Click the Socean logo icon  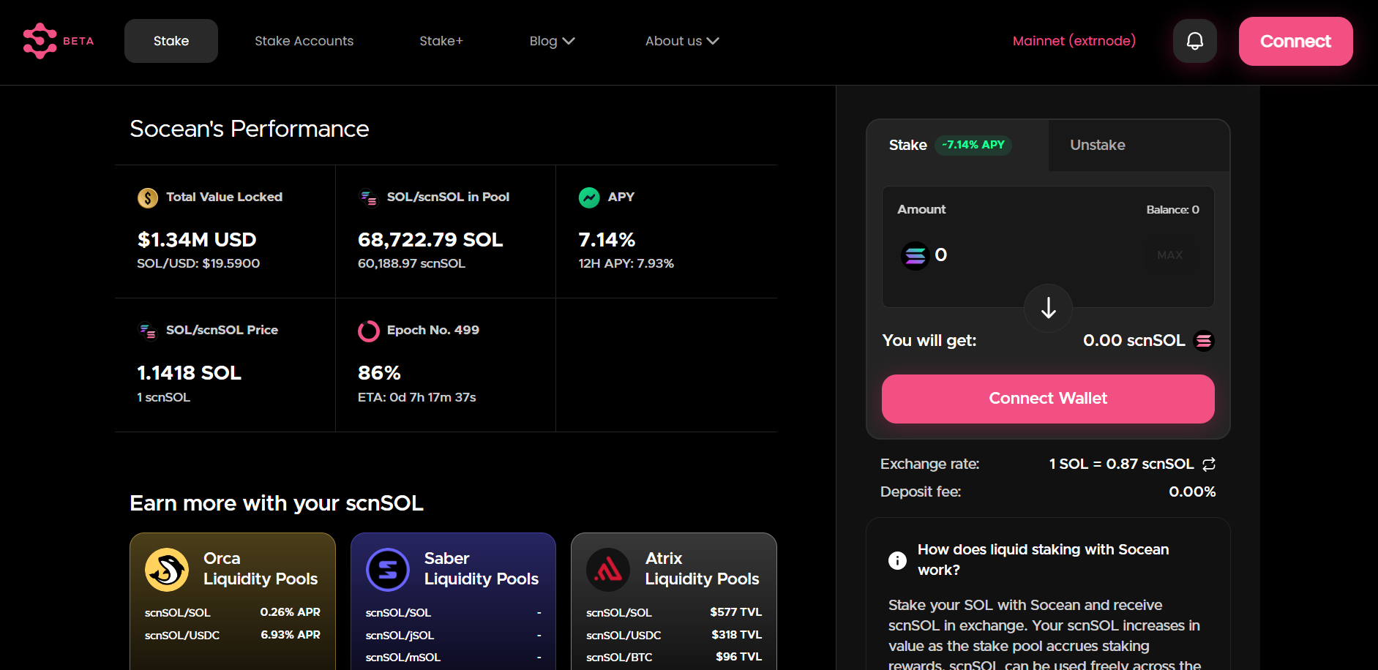(40, 41)
